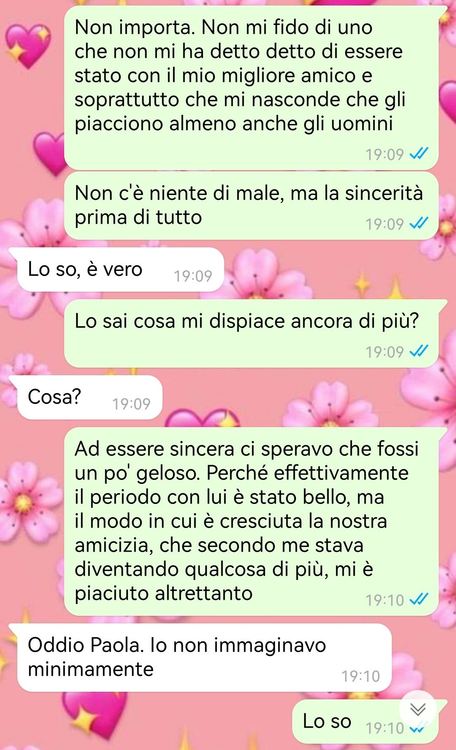Click the blue read ticks on "Non importa" message
456x750 pixels.
coord(419,154)
